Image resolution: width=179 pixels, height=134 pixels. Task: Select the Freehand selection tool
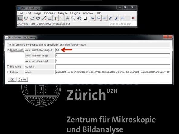pos(38,18)
